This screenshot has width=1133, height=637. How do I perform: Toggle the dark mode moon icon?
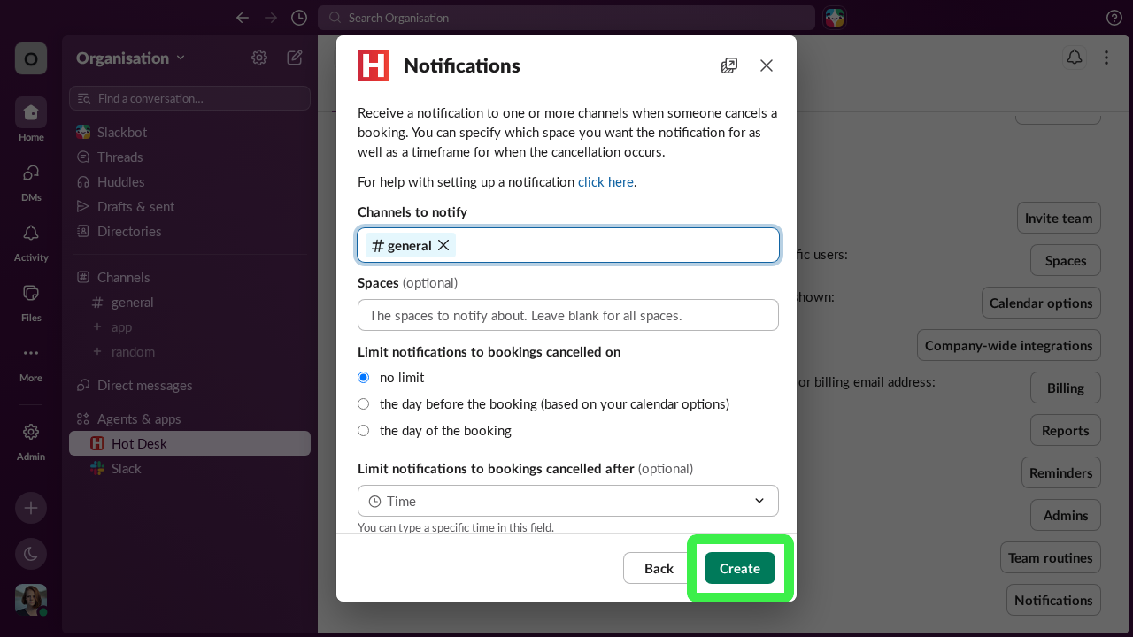(x=31, y=554)
